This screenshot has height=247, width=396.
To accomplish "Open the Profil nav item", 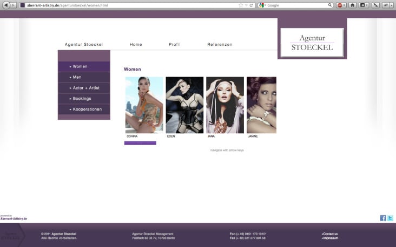I will point(175,45).
